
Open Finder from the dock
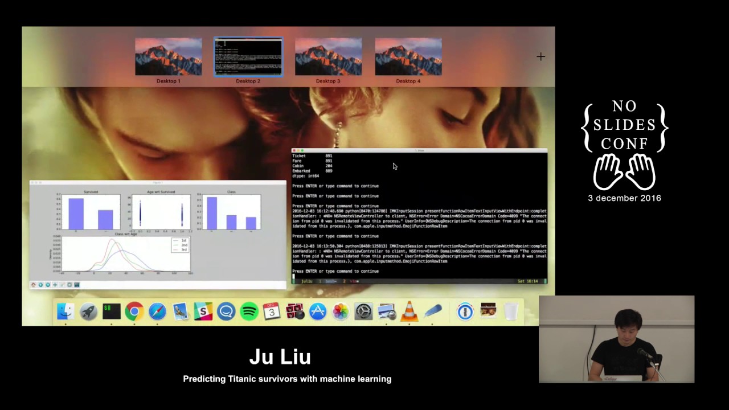pos(65,311)
